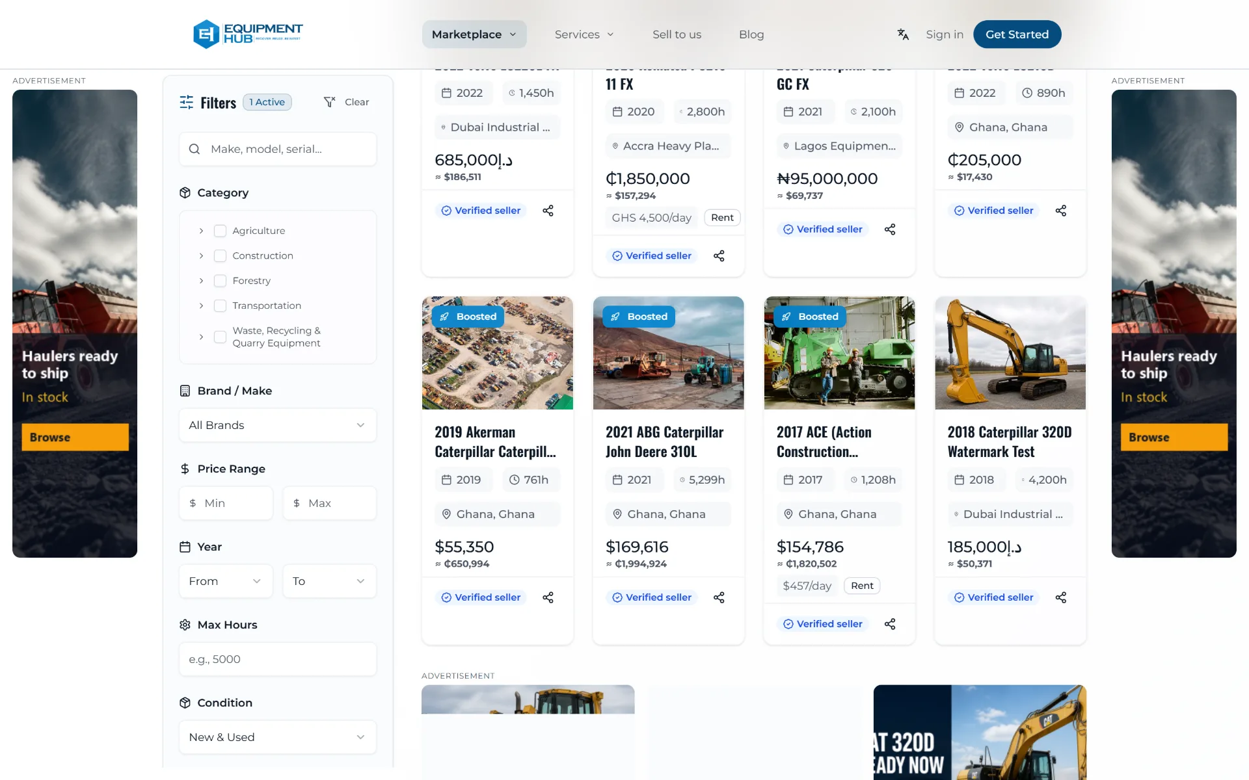This screenshot has height=780, width=1249.
Task: Click the Boosted rocket badge on Akerman card
Action: (468, 317)
